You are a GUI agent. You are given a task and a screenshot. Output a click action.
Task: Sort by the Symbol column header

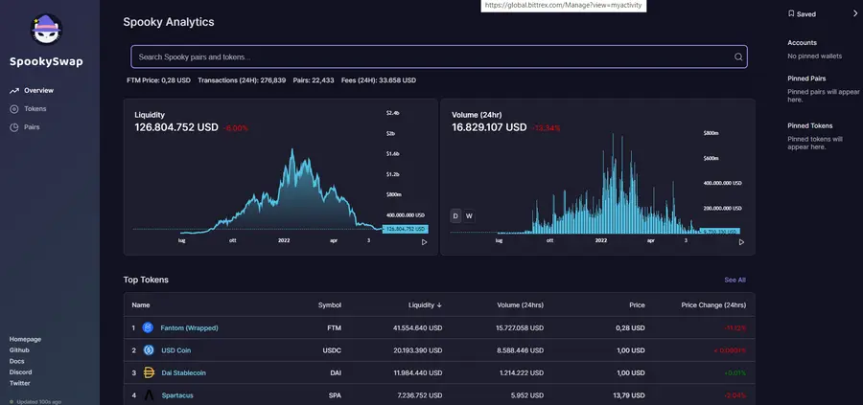pyautogui.click(x=330, y=305)
